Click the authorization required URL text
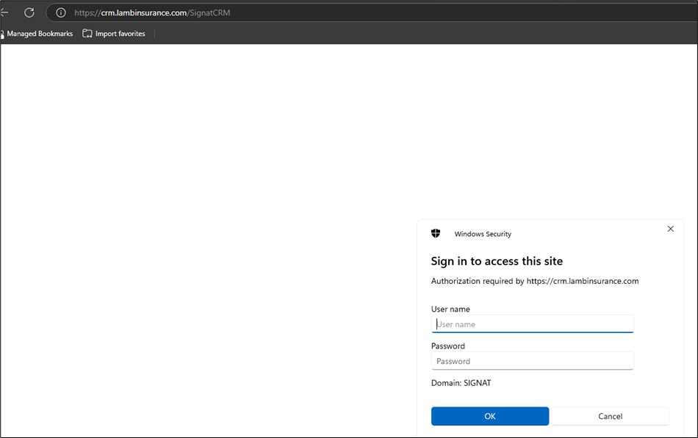This screenshot has height=438, width=698. 535,280
